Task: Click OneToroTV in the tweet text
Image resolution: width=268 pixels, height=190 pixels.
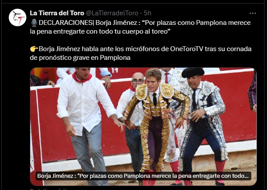Action: point(186,49)
